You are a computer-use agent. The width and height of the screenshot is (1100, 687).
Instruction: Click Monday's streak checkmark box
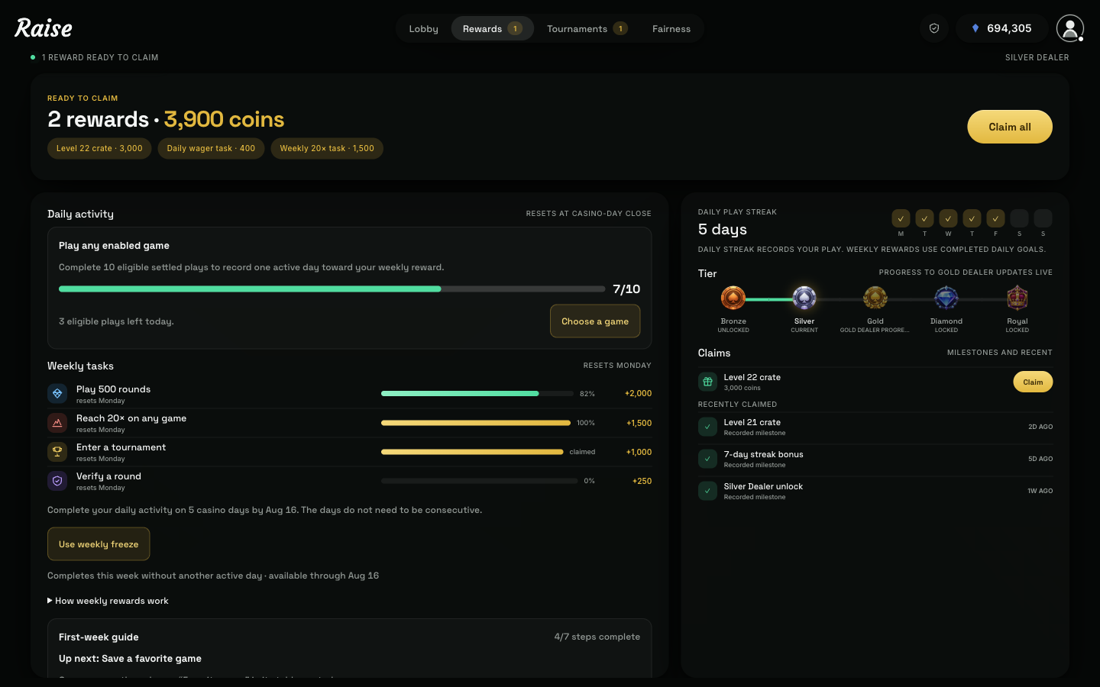point(901,218)
